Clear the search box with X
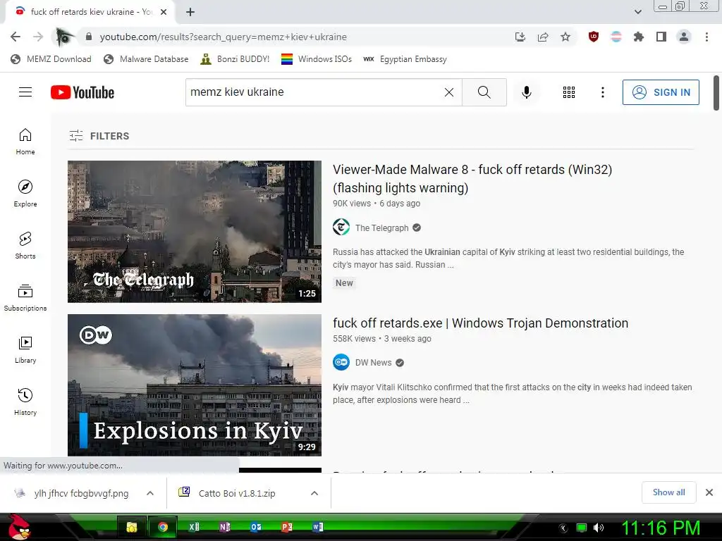This screenshot has width=722, height=541. tap(449, 92)
